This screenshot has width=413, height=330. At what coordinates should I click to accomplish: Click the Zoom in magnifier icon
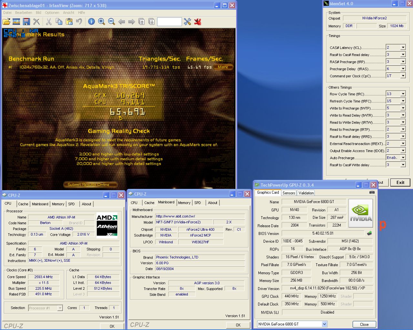tap(102, 22)
